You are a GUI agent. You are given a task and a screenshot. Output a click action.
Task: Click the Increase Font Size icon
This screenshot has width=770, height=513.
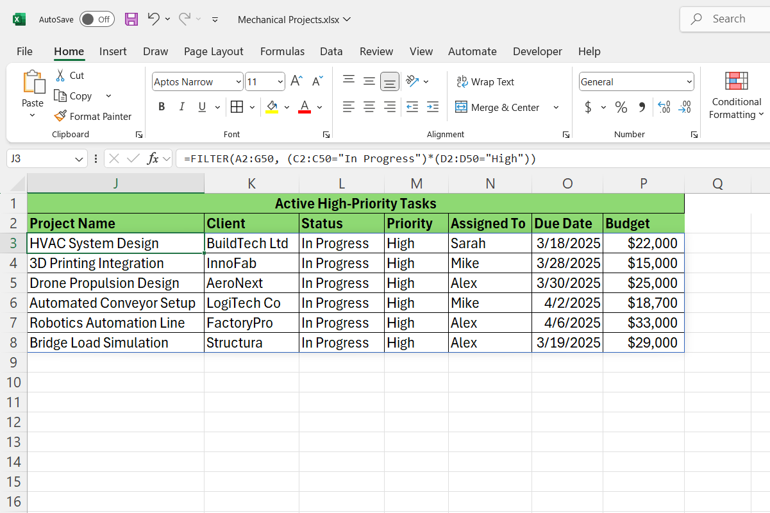[296, 81]
